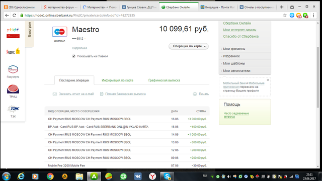The image size is (322, 181).
Task: Click the document icon beside Полная банковская выписка
Action: coord(102,94)
